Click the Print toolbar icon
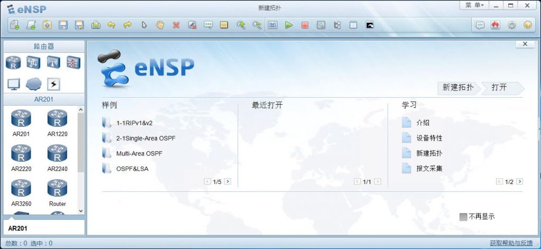Image resolution: width=541 pixels, height=249 pixels. click(96, 25)
